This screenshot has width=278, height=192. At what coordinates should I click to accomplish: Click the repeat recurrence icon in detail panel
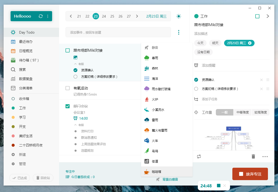click(x=199, y=156)
